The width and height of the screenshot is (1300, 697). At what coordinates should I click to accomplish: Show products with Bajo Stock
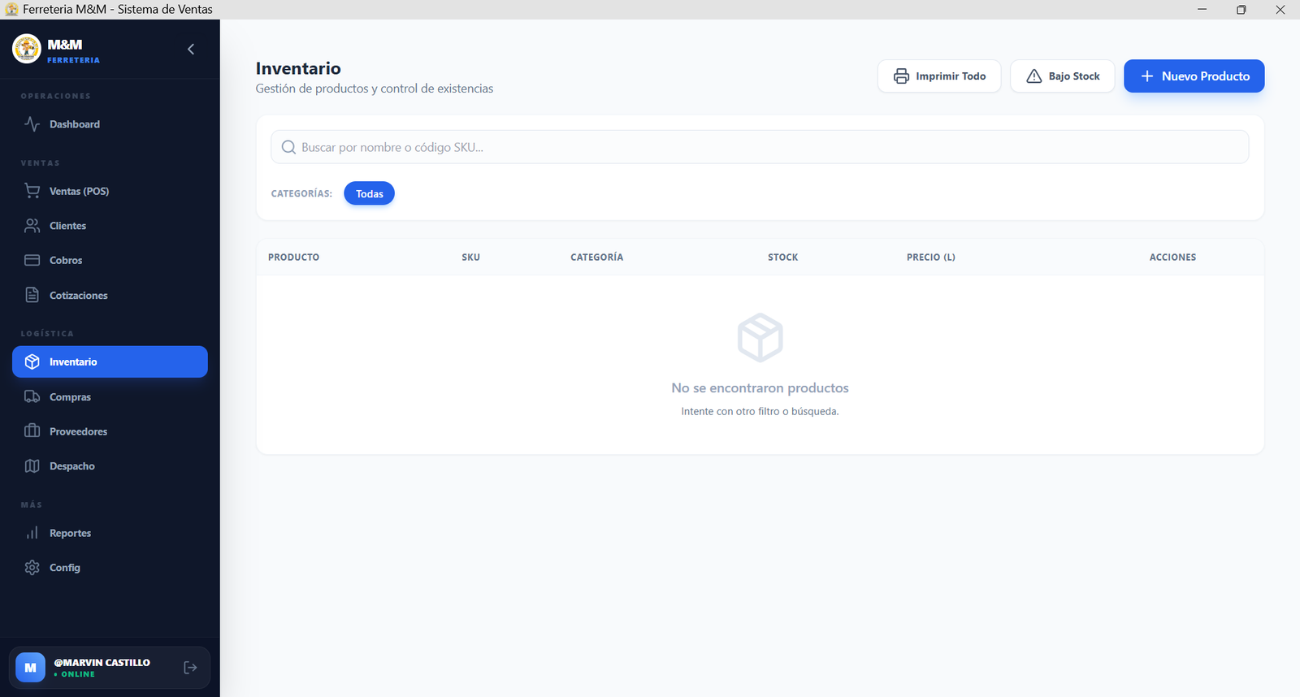1063,76
